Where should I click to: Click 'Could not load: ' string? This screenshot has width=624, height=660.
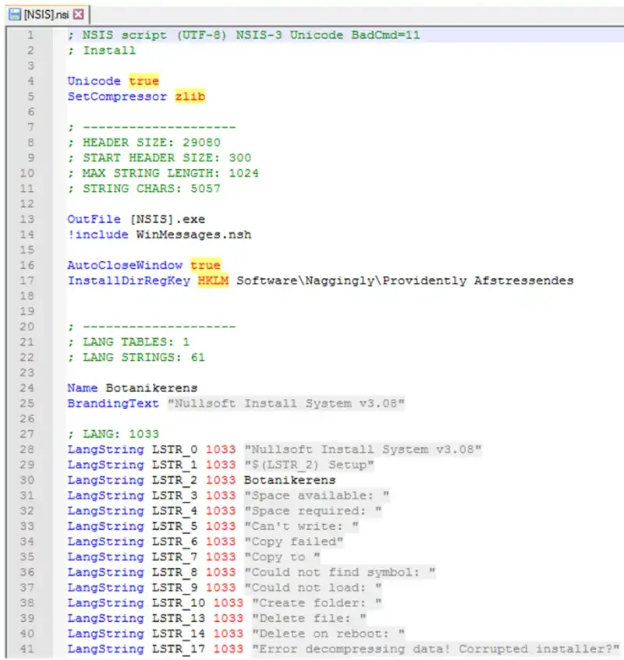coord(313,588)
